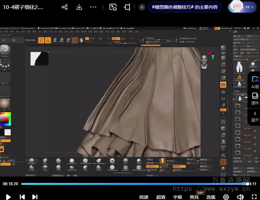260x200 pixels.
Task: Expand the side panel with 展开
Action: coord(255,116)
